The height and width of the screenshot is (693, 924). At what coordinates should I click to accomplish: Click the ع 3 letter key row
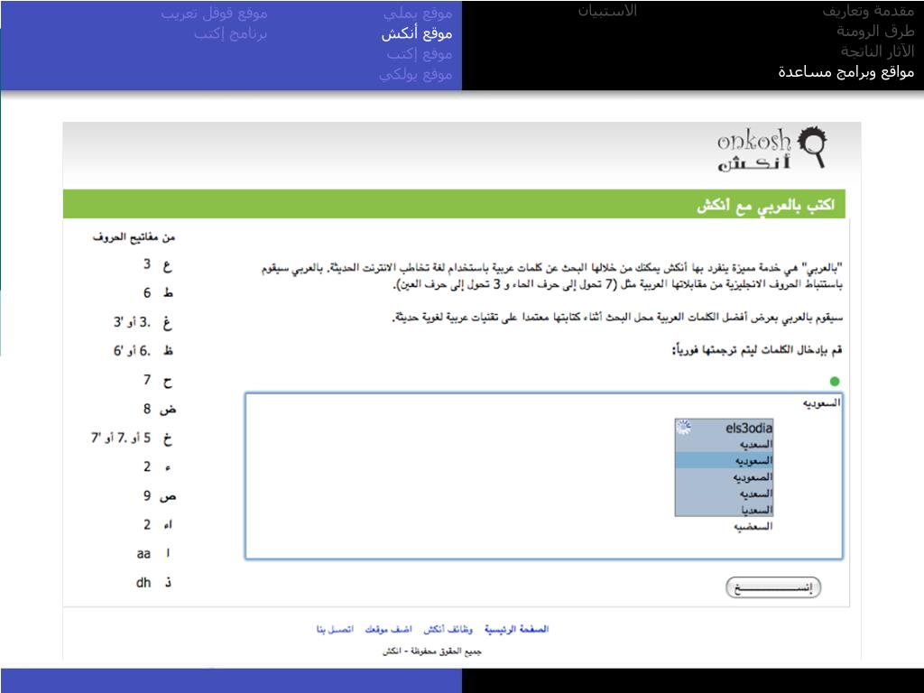(157, 264)
